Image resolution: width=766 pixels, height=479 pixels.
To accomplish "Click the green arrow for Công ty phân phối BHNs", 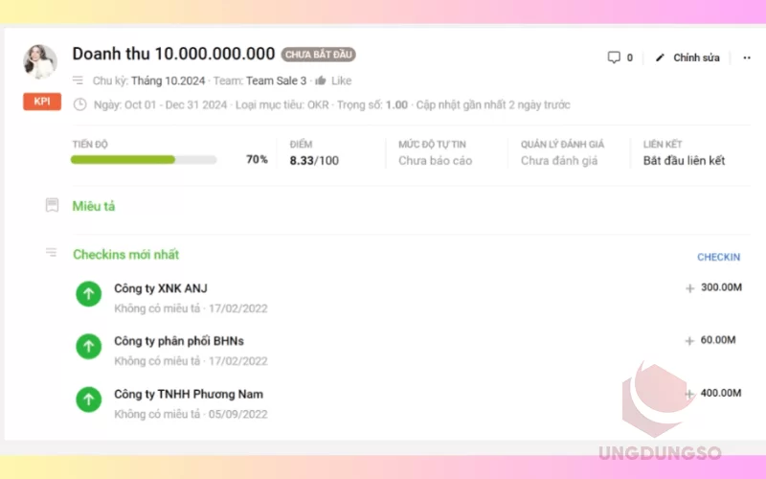I will pyautogui.click(x=89, y=347).
